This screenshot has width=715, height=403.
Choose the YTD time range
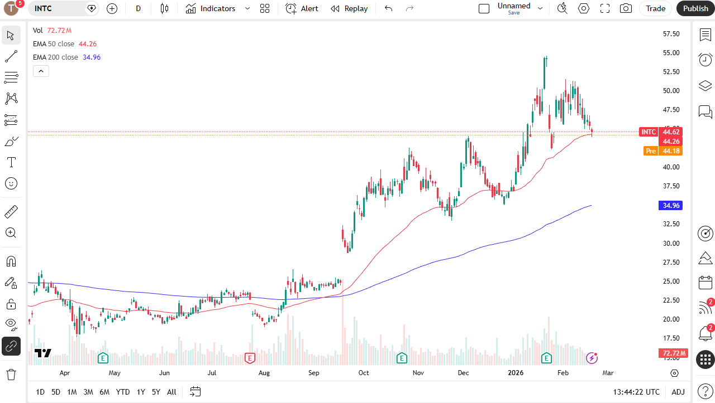[x=123, y=392]
